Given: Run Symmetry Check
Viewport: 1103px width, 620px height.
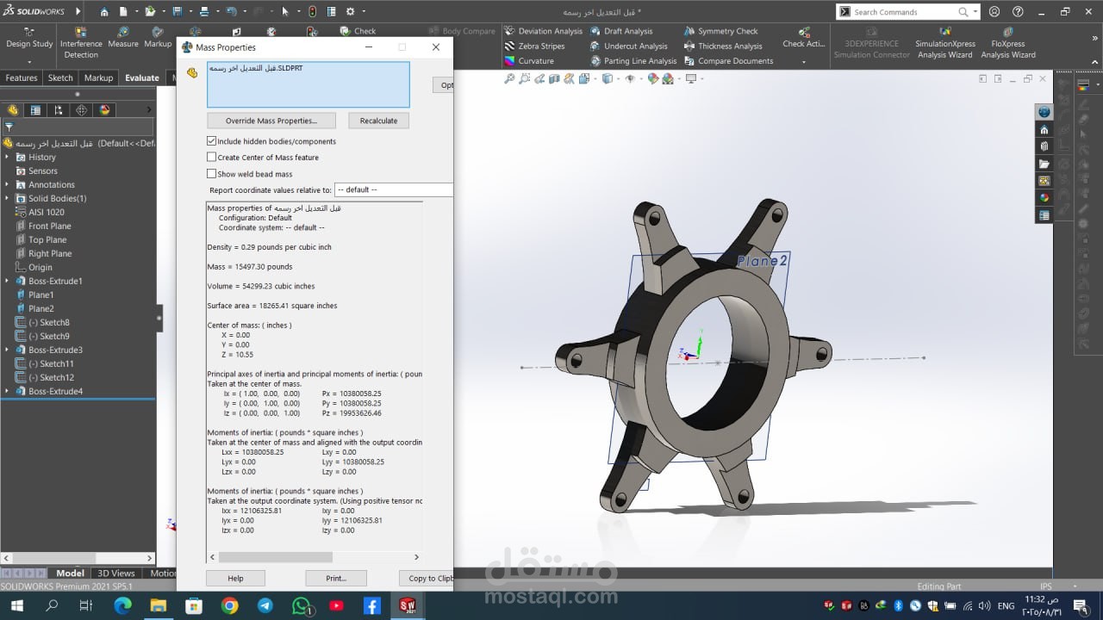Looking at the screenshot, I should (720, 31).
